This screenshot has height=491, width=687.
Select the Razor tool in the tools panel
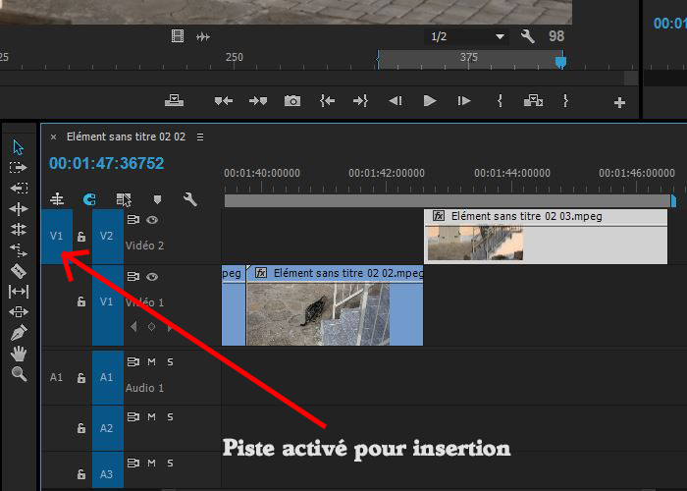pyautogui.click(x=18, y=270)
